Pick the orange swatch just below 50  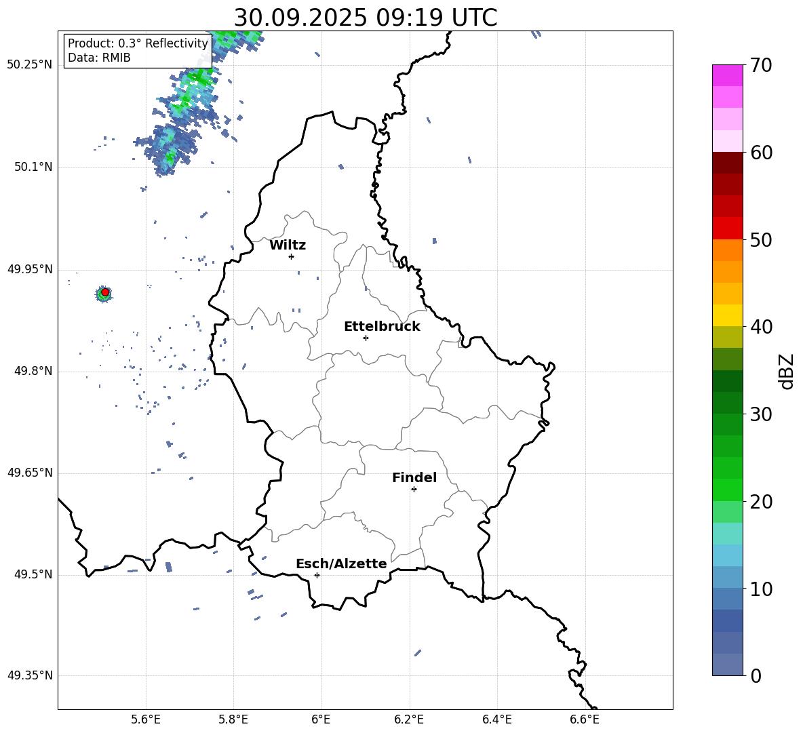point(727,250)
